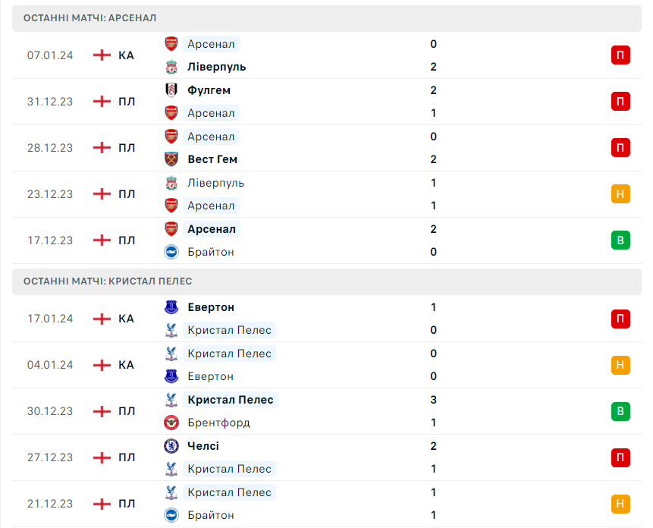Click Crystal Palace crest in 30.12.23 match

pyautogui.click(x=171, y=400)
